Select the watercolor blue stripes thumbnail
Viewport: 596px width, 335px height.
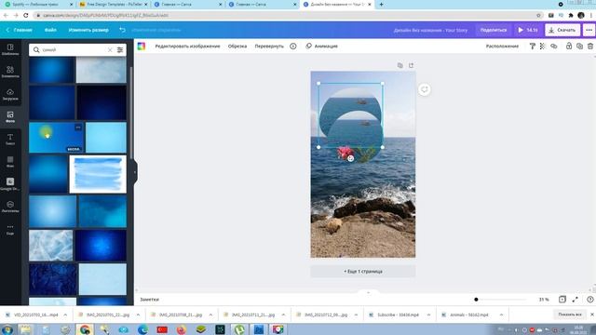click(x=98, y=174)
